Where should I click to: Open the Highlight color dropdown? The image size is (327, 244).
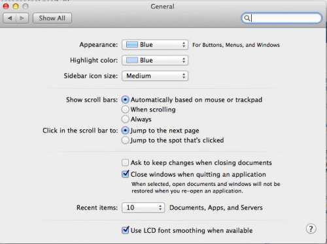click(155, 60)
